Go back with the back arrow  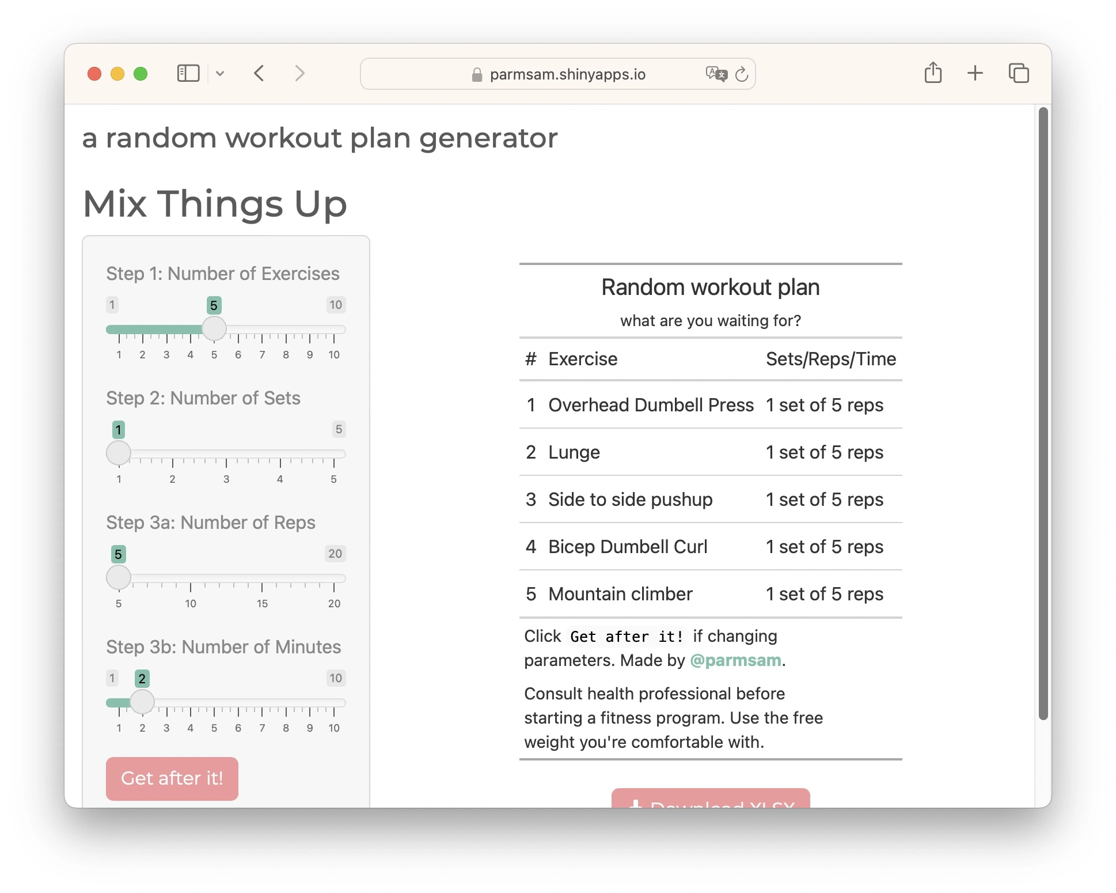tap(259, 73)
